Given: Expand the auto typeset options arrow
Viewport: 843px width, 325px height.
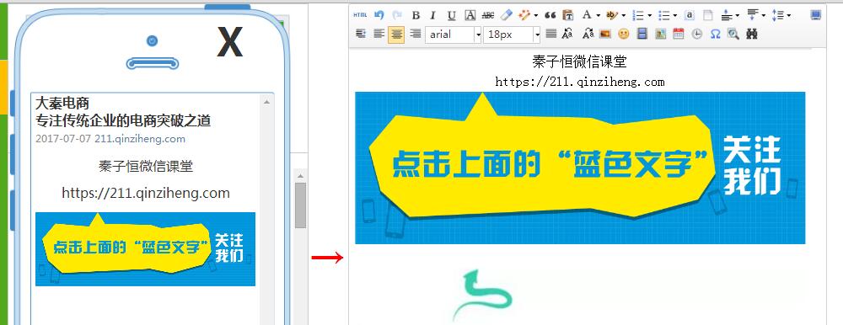Looking at the screenshot, I should 535,16.
